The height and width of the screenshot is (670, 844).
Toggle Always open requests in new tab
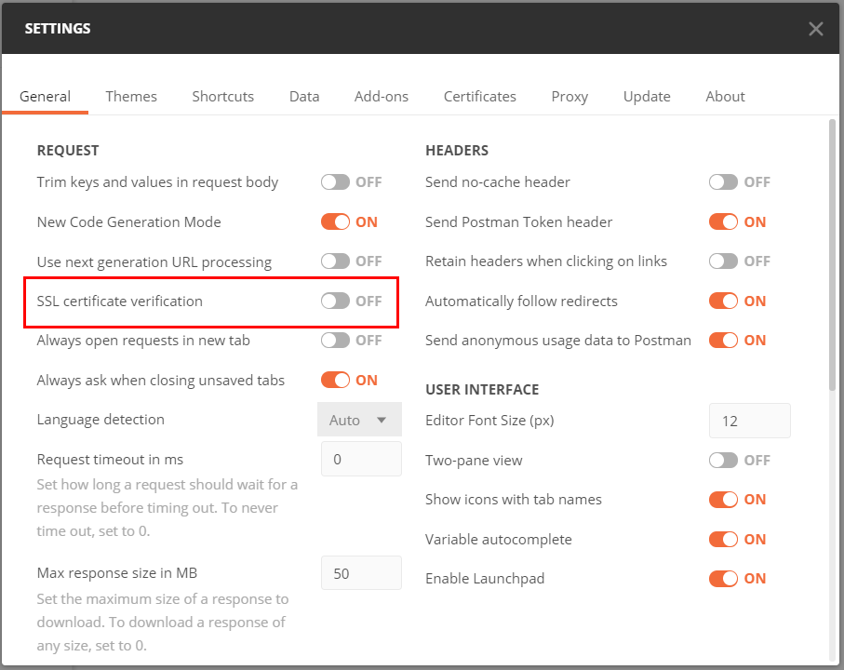(x=335, y=340)
